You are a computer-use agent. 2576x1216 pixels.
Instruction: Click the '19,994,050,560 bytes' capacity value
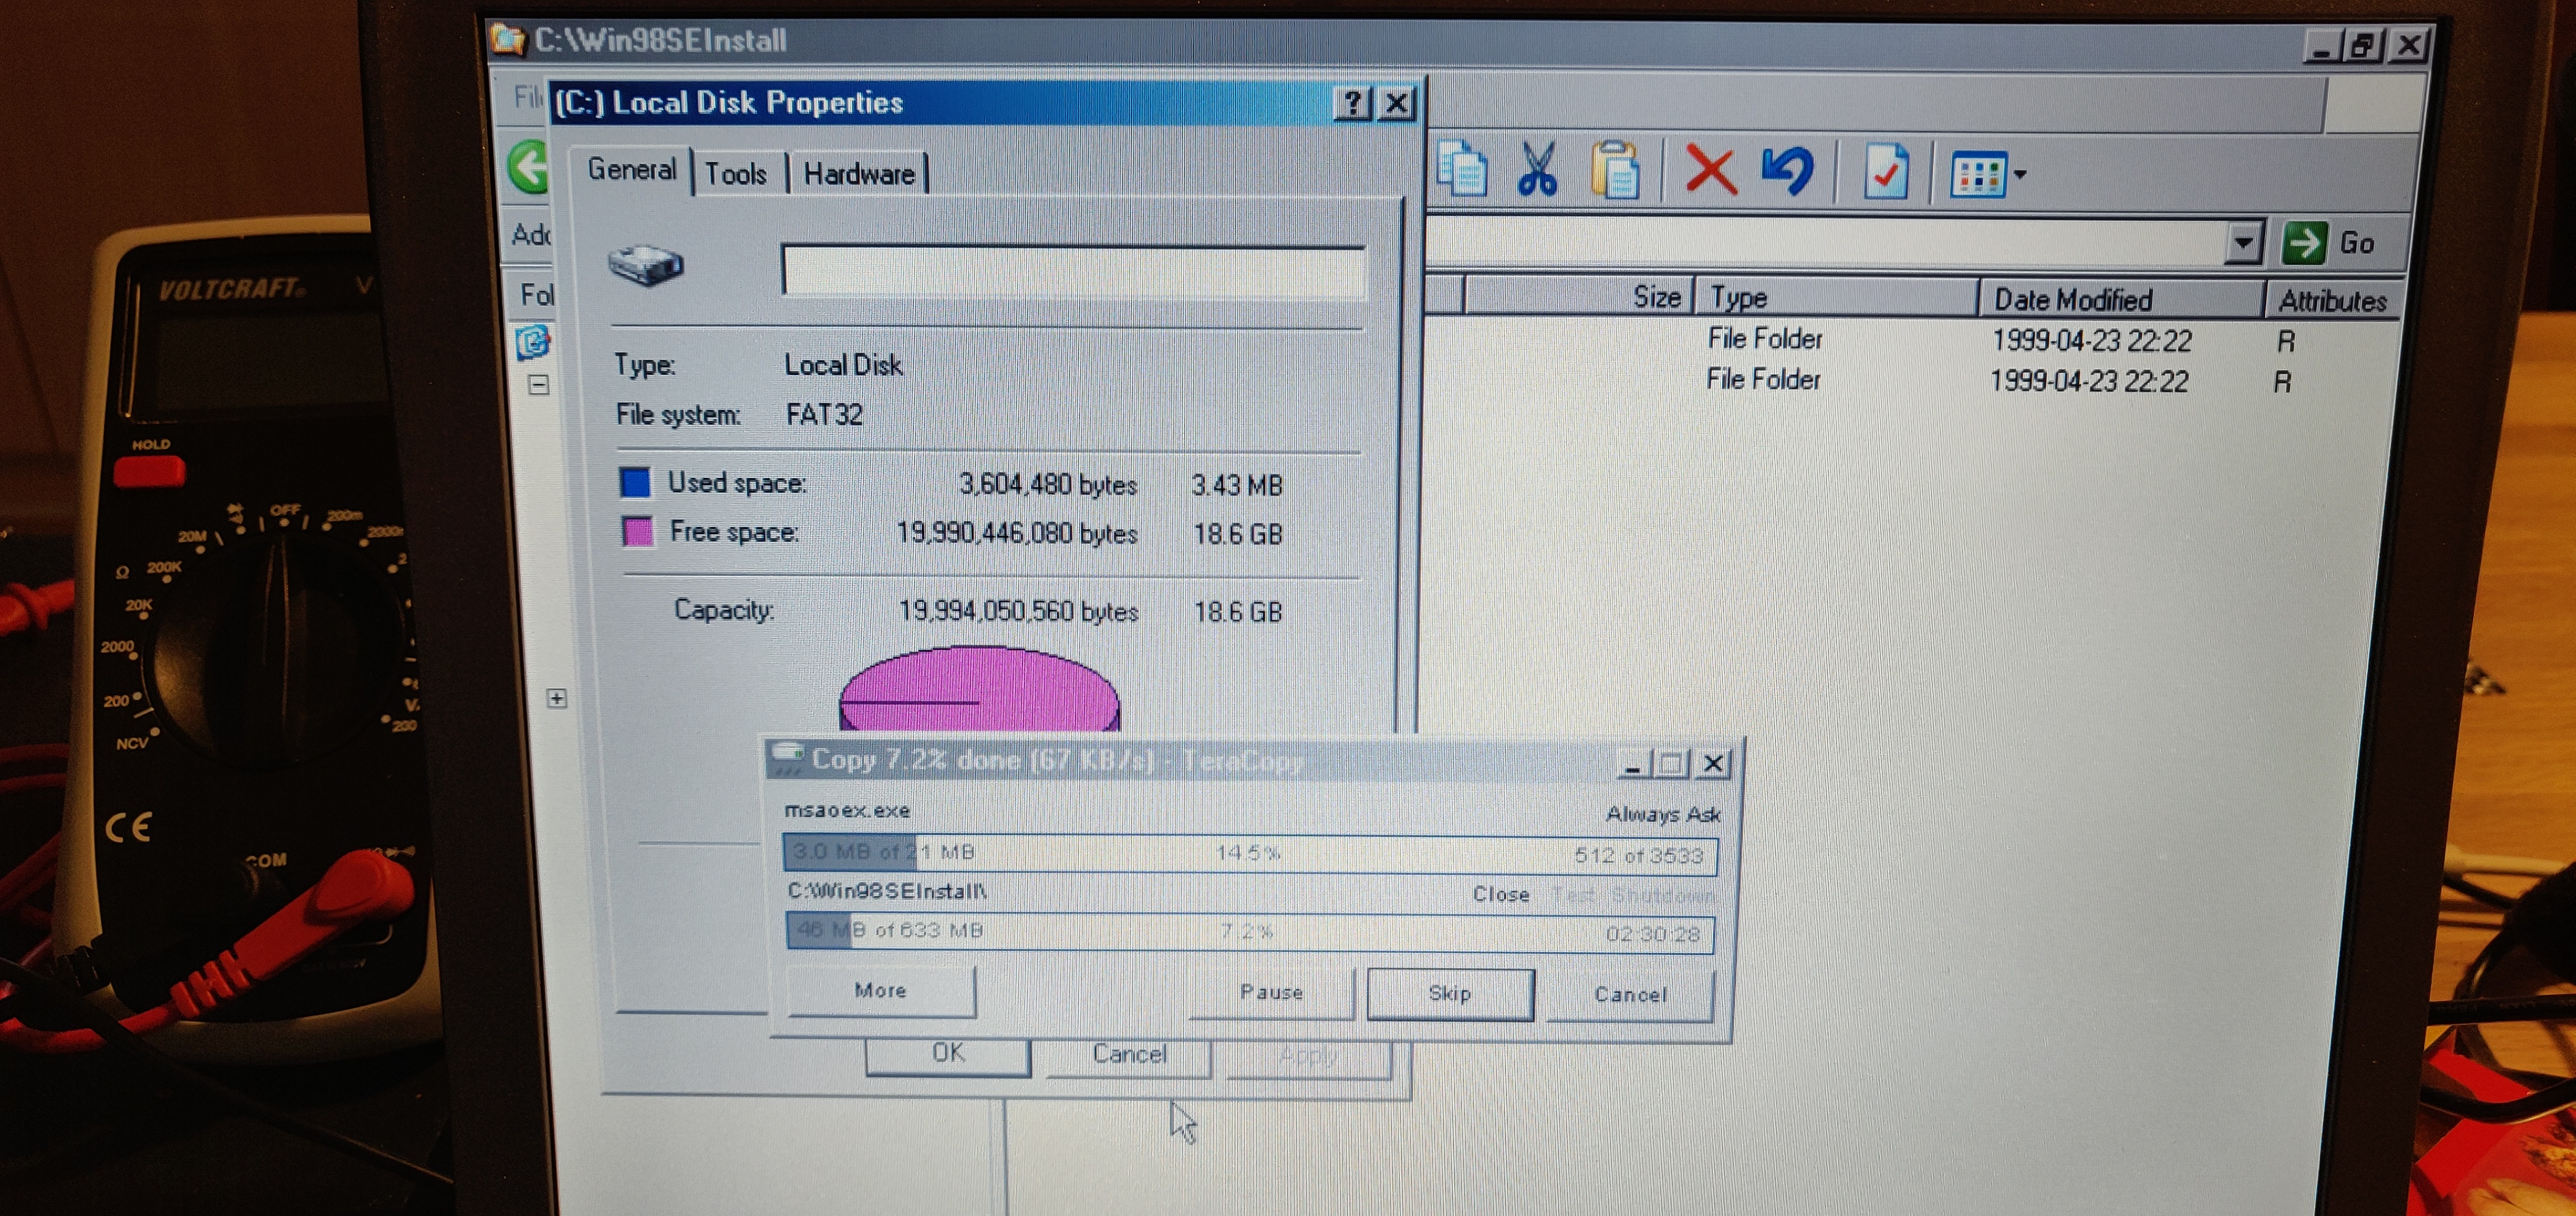1018,611
